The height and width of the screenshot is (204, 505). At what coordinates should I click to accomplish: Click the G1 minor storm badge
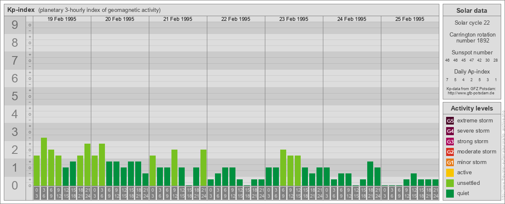(450, 162)
